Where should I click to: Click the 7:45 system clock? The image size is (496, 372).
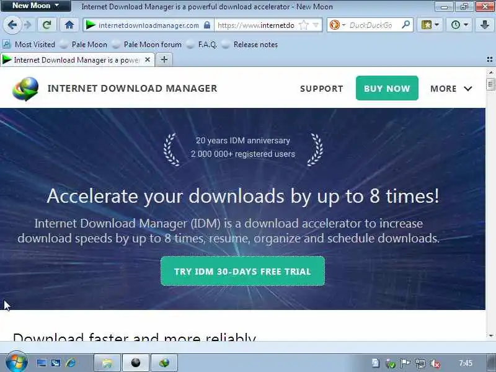click(466, 363)
